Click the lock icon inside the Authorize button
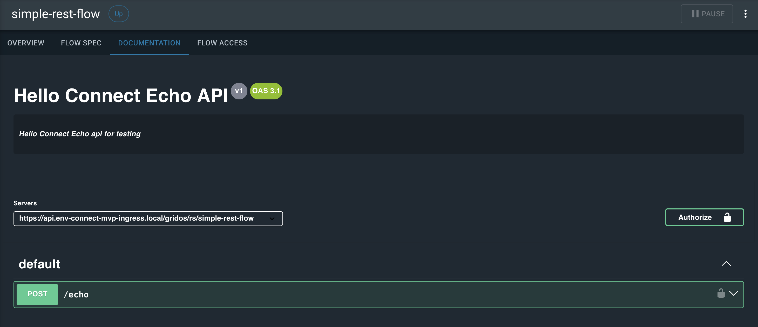The image size is (758, 327). pos(727,217)
